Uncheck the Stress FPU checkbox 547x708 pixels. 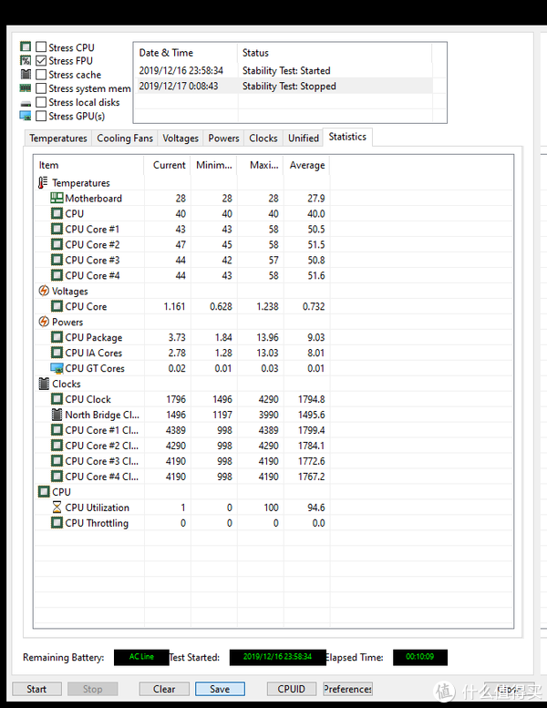pos(41,60)
